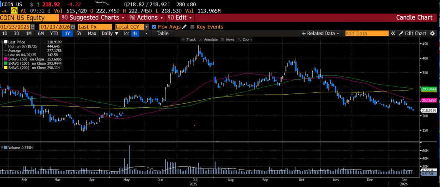
Task: Select the 1M range tab
Action: [x=28, y=33]
